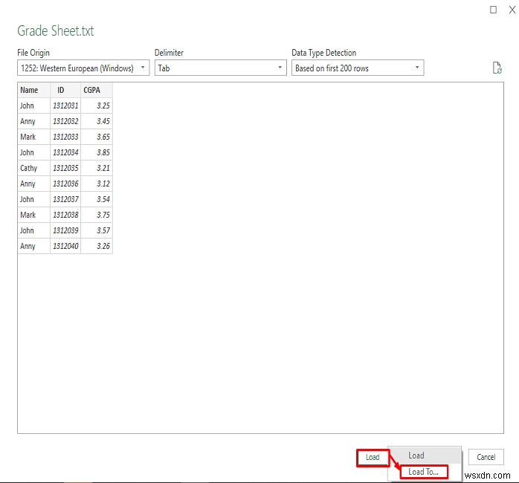Click the Cancel button
Viewport: 519px width, 483px height.
tap(486, 457)
